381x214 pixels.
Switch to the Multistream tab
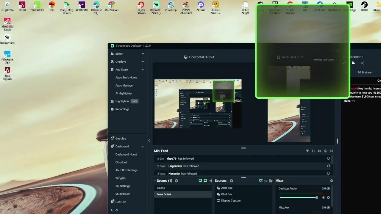coord(366,73)
